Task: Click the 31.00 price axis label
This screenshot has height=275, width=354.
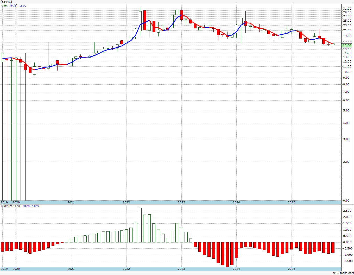Action: (x=347, y=9)
